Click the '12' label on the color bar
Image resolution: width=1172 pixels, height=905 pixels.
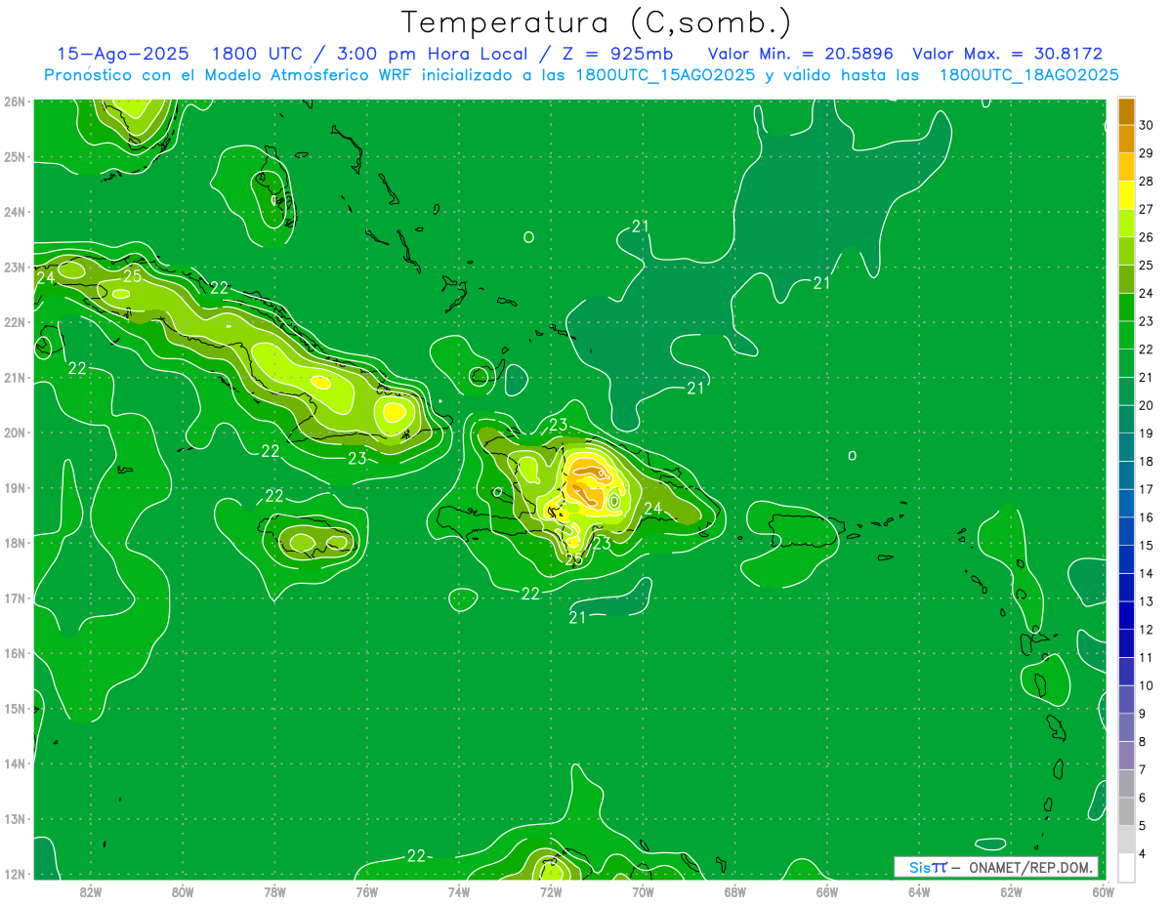point(1147,630)
